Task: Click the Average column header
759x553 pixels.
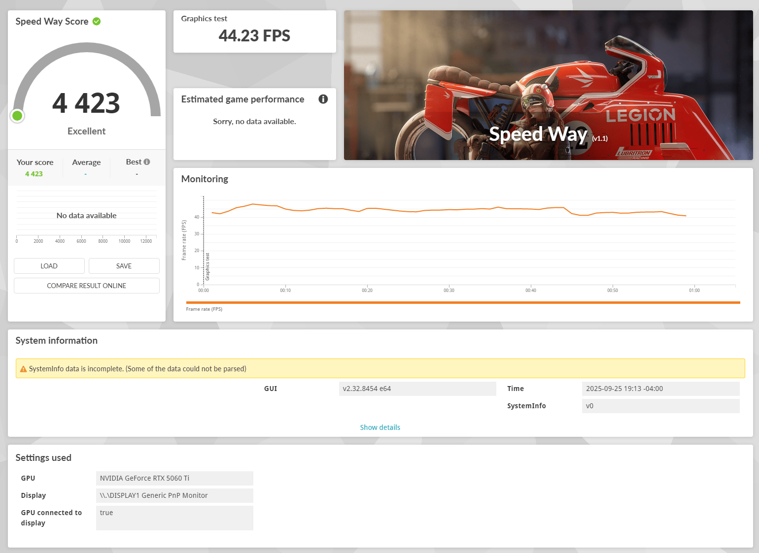Action: click(x=86, y=162)
